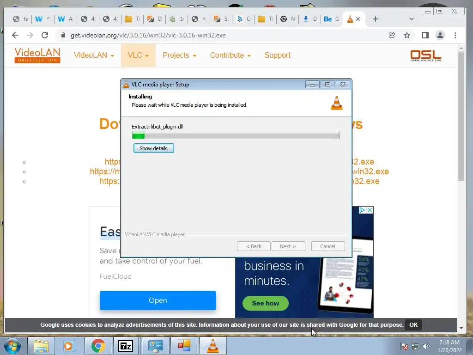
Task: Cancel the VLC installation
Action: tap(328, 246)
